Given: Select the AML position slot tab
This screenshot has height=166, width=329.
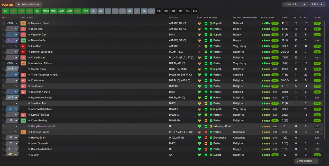Looking at the screenshot, I should click(x=78, y=11).
